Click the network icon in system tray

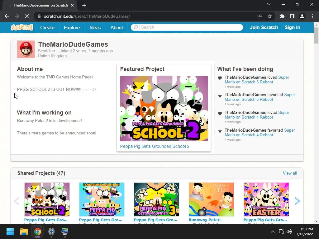point(282,232)
